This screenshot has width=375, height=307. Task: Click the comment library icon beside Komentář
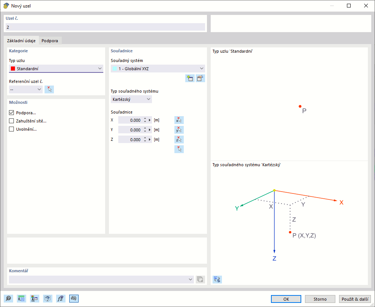coord(200,279)
